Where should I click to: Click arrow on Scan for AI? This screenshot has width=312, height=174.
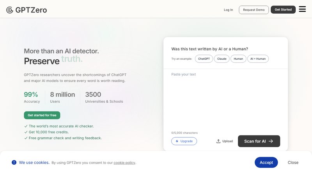click(271, 141)
